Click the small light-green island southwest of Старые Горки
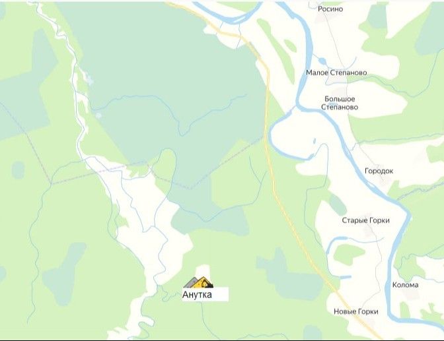The width and height of the screenshot is (444, 341). pyautogui.click(x=348, y=253)
